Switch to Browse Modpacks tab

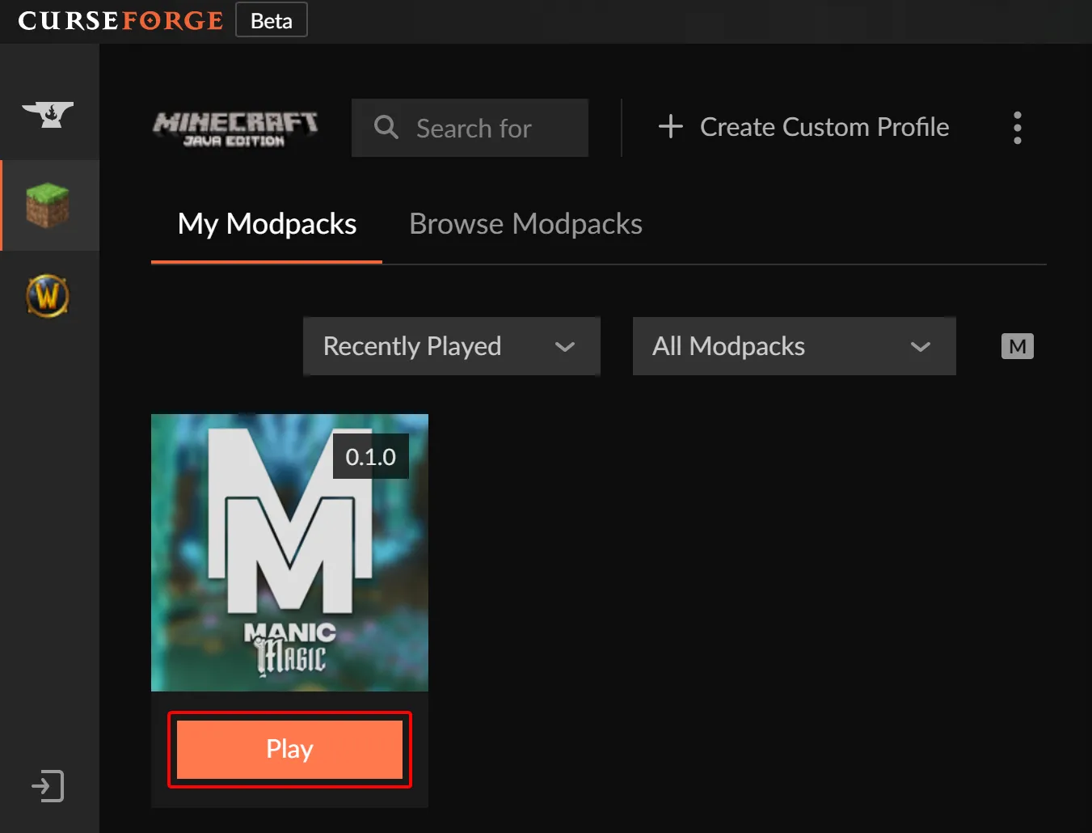(x=525, y=224)
